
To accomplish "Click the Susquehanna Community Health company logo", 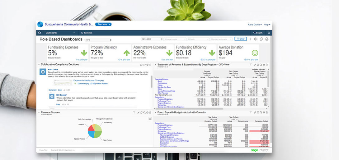I will click(40, 24).
